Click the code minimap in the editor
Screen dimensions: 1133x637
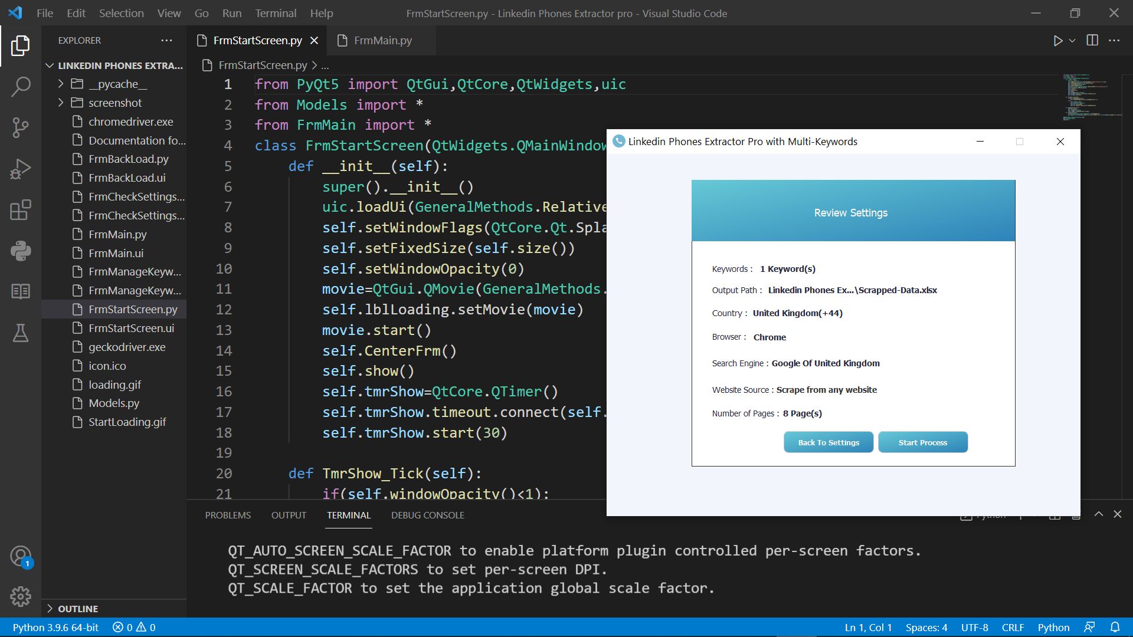coord(1092,97)
